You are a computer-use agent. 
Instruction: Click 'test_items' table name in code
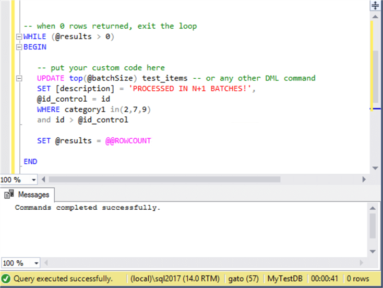165,78
